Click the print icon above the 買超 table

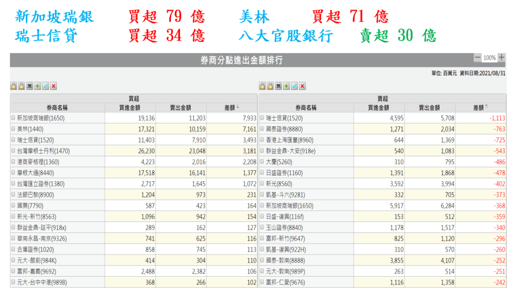(x=29, y=86)
